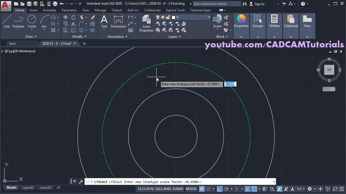The height and width of the screenshot is (194, 346).
Task: Expand the Draw panel
Action: coord(31,37)
